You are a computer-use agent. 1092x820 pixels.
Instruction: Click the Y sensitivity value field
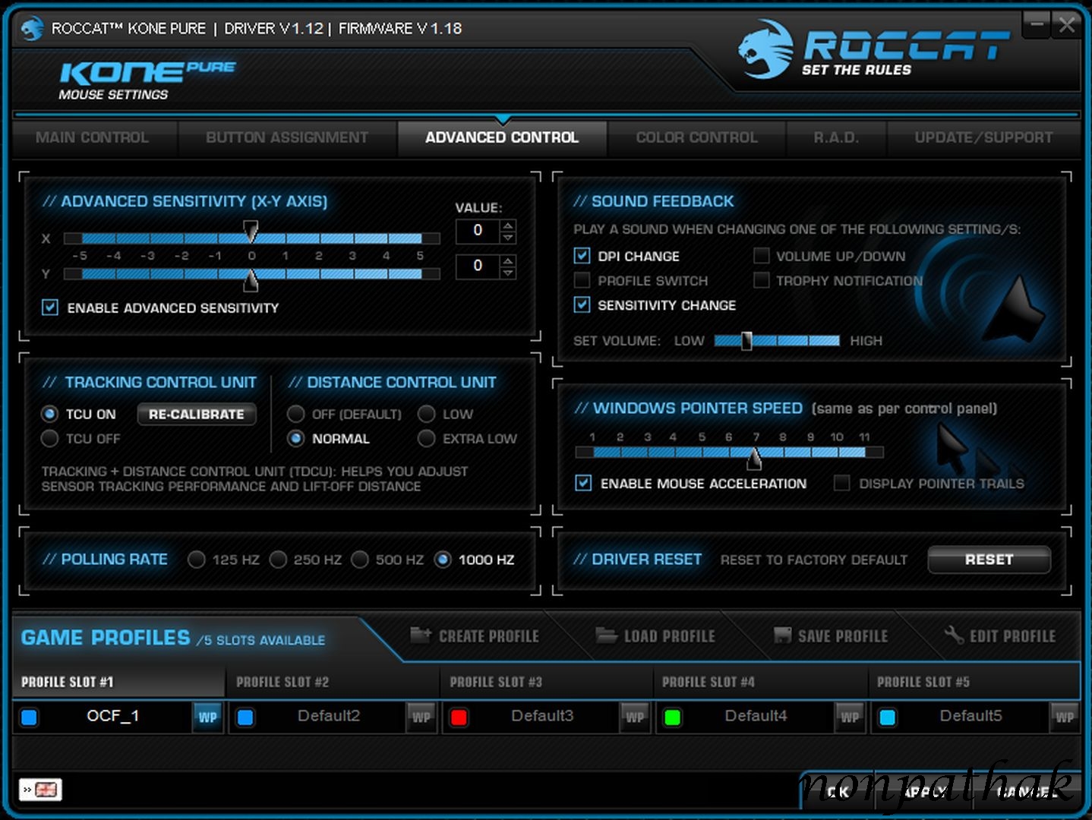(x=478, y=266)
